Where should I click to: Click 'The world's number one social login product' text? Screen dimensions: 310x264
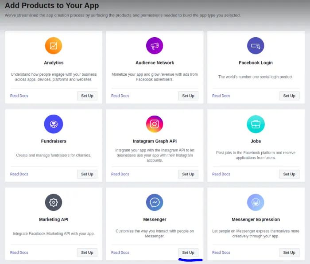256,77
